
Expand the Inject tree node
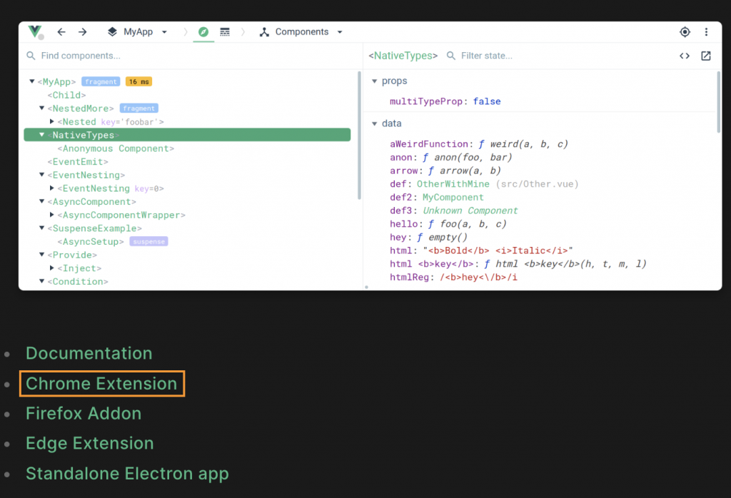click(51, 268)
